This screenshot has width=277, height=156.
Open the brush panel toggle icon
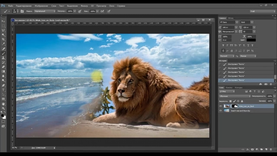(x=22, y=11)
